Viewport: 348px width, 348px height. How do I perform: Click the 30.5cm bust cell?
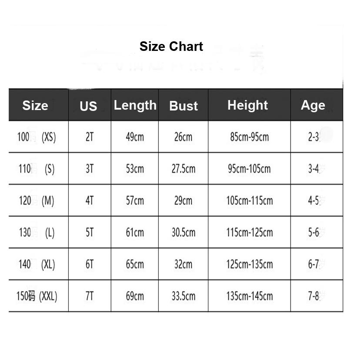[x=183, y=232]
